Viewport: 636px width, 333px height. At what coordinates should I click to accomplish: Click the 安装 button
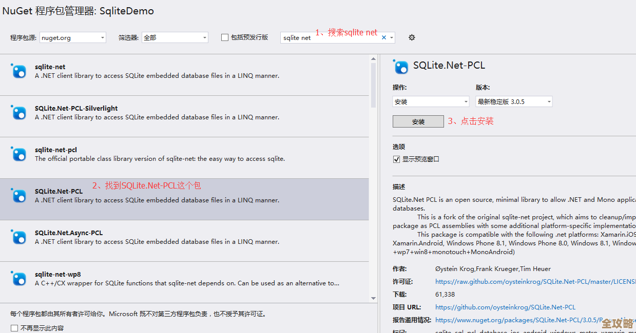click(418, 121)
